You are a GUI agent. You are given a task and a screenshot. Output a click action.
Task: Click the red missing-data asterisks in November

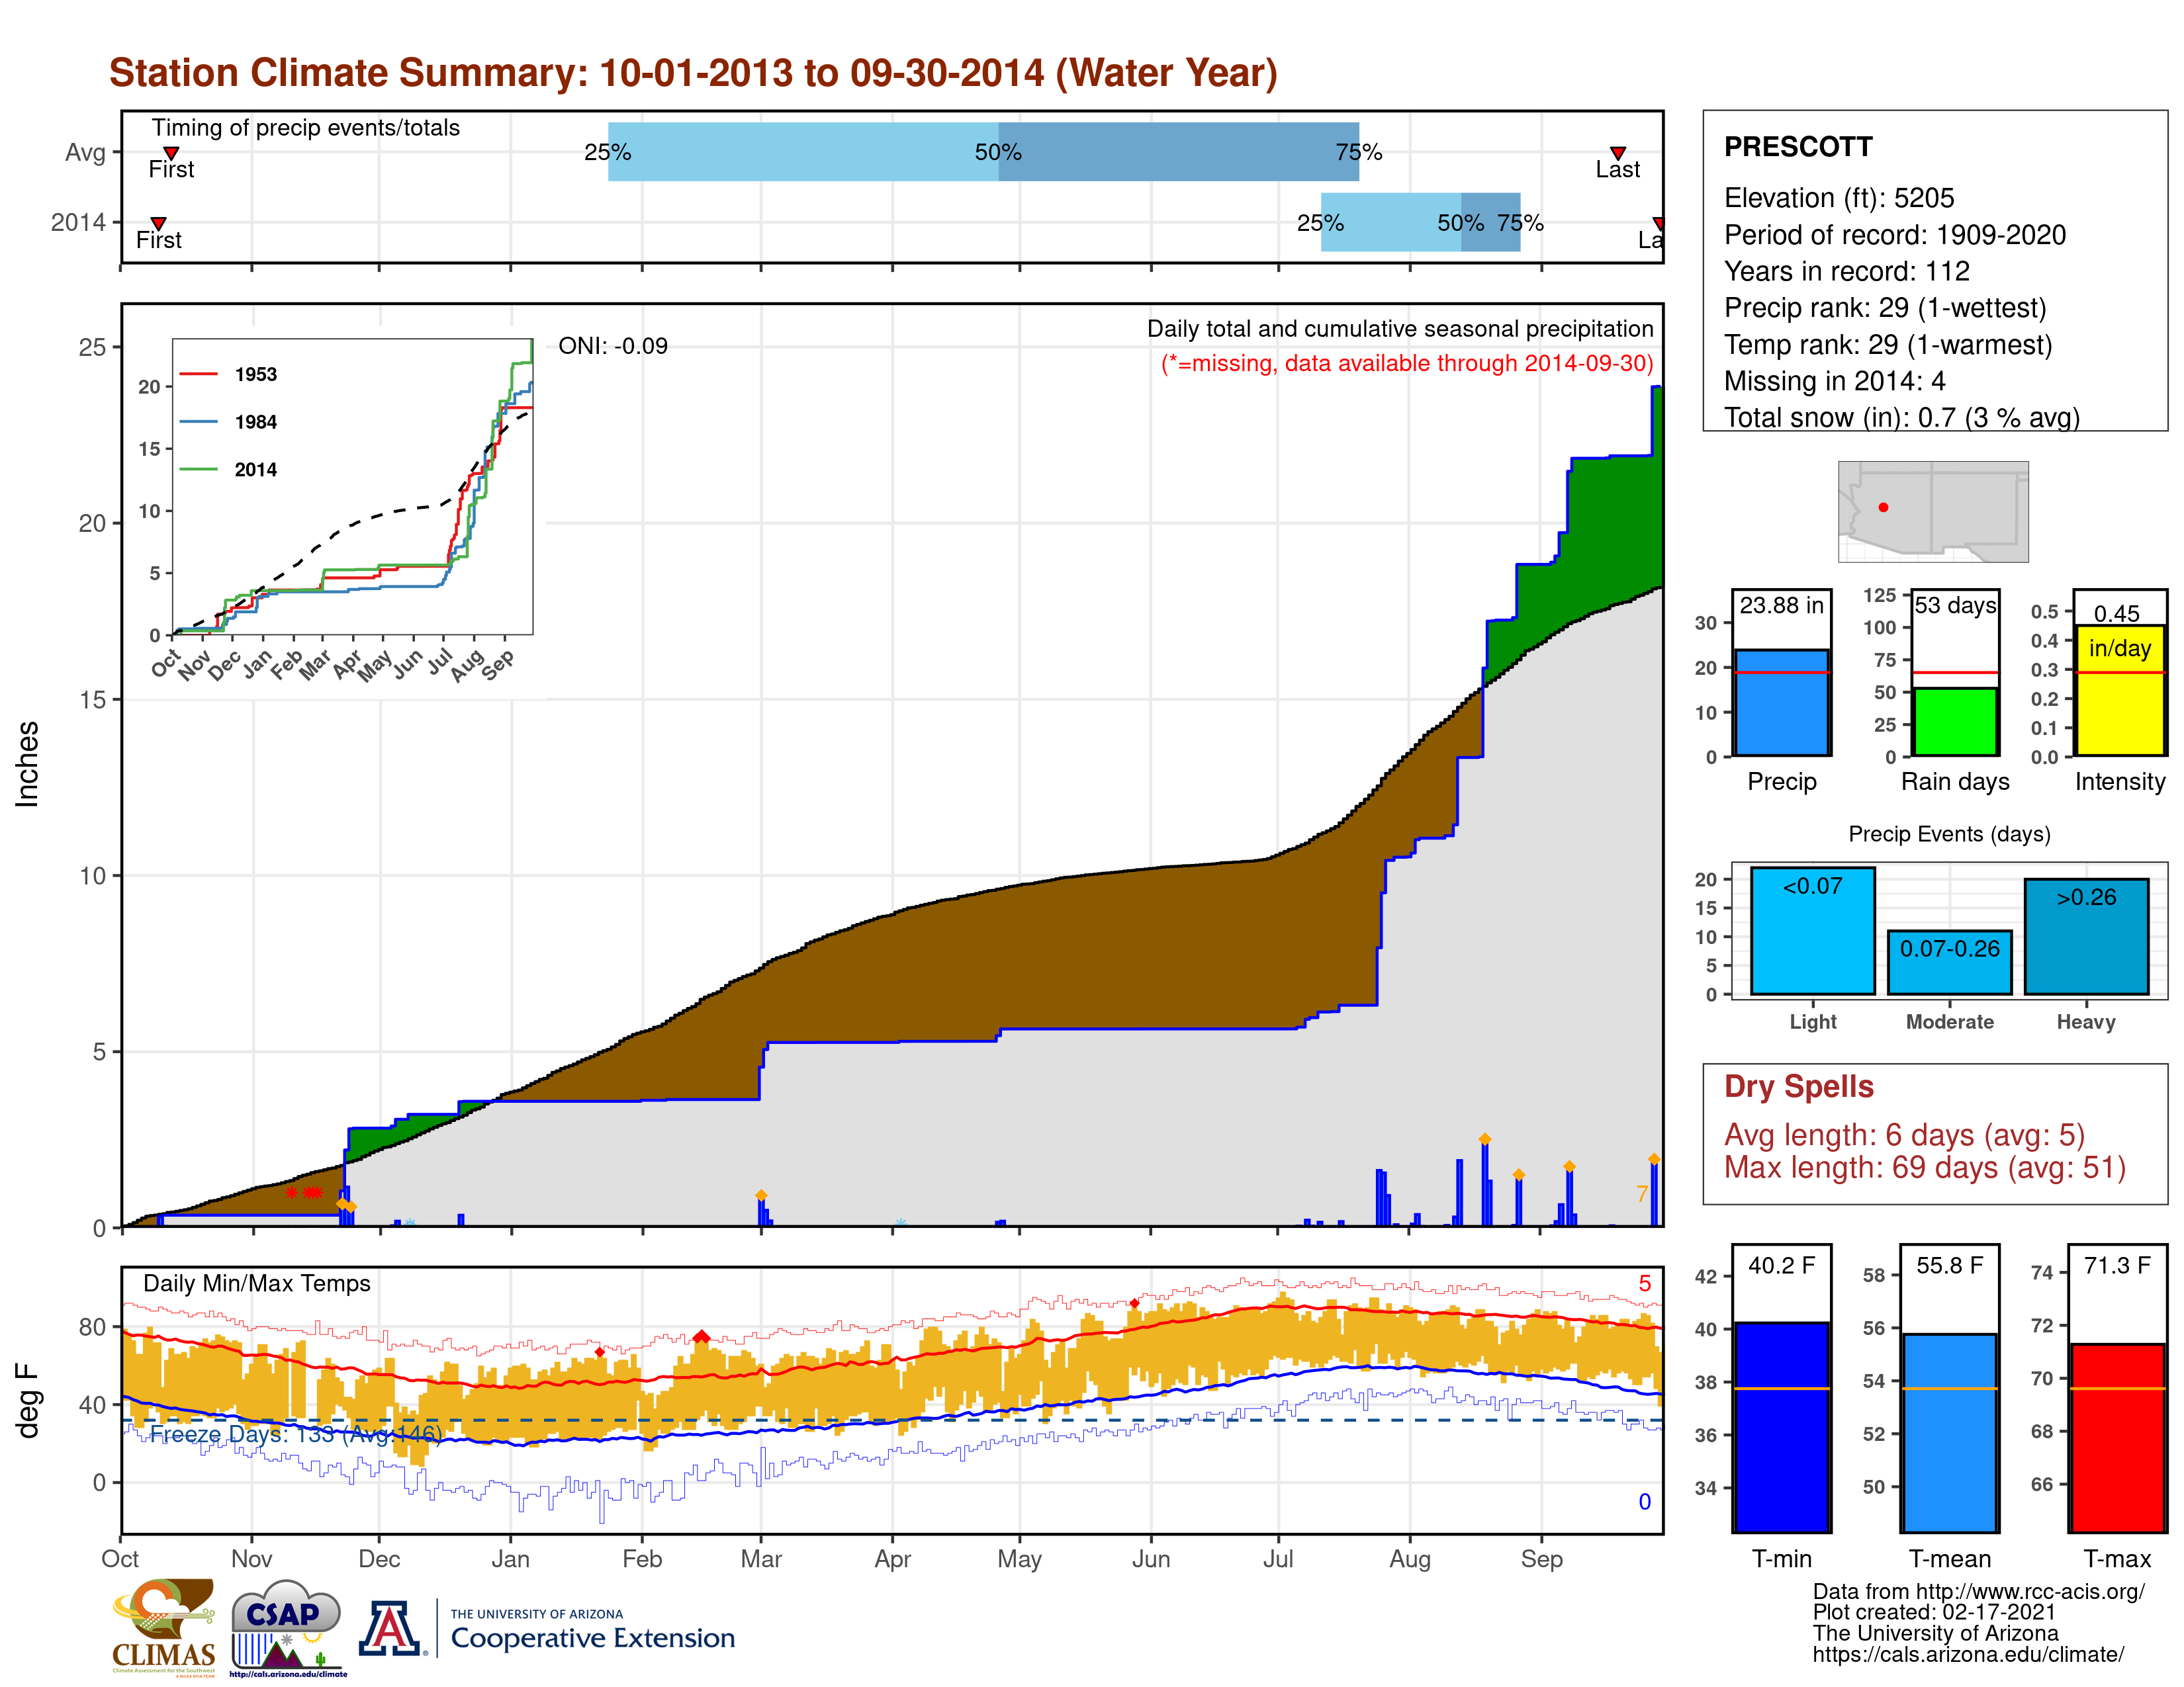303,1192
